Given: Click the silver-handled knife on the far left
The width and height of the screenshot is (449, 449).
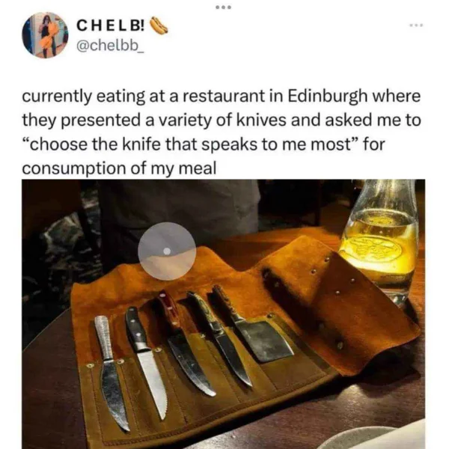Looking at the screenshot, I should pyautogui.click(x=110, y=371).
